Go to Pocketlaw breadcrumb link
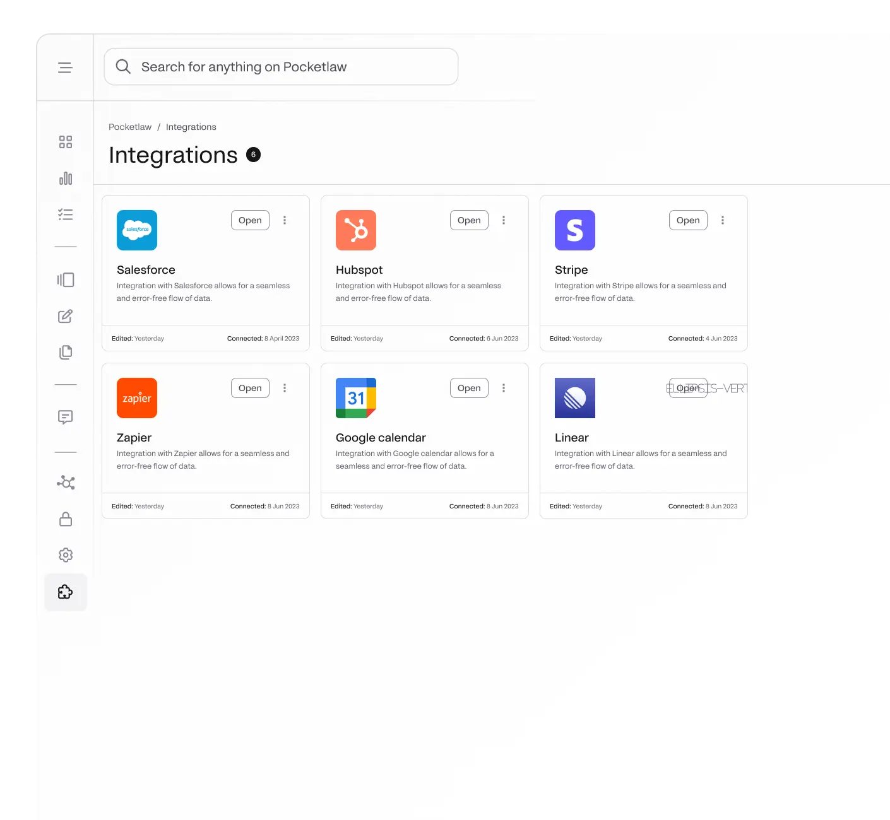The width and height of the screenshot is (890, 820). coord(130,127)
